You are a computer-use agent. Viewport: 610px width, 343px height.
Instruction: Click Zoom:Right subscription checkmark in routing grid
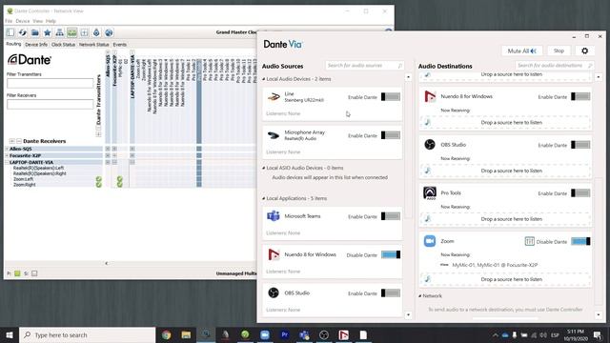pyautogui.click(x=120, y=184)
